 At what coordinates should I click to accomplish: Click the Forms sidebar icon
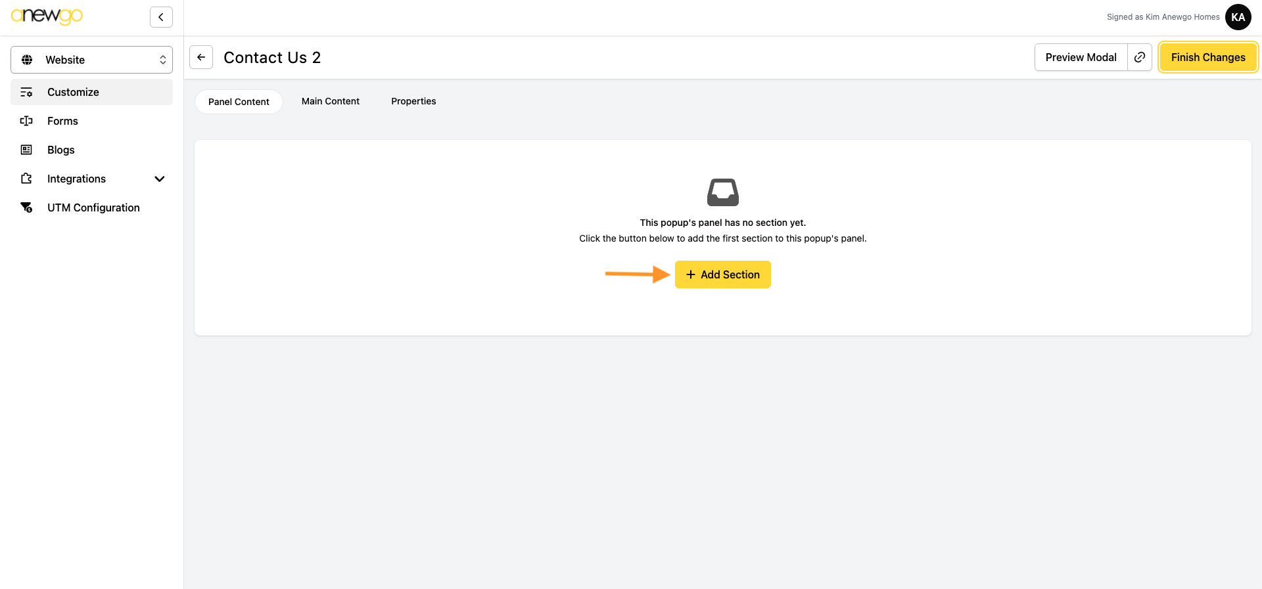tap(26, 121)
